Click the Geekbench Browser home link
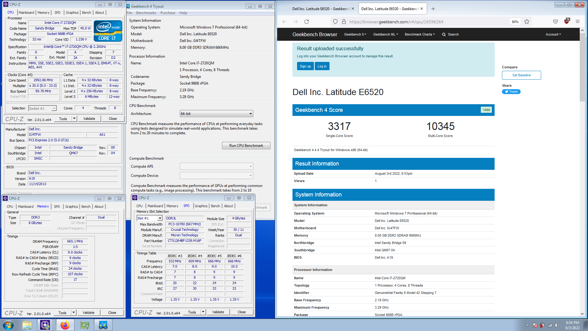Image resolution: width=588 pixels, height=331 pixels. [x=315, y=35]
